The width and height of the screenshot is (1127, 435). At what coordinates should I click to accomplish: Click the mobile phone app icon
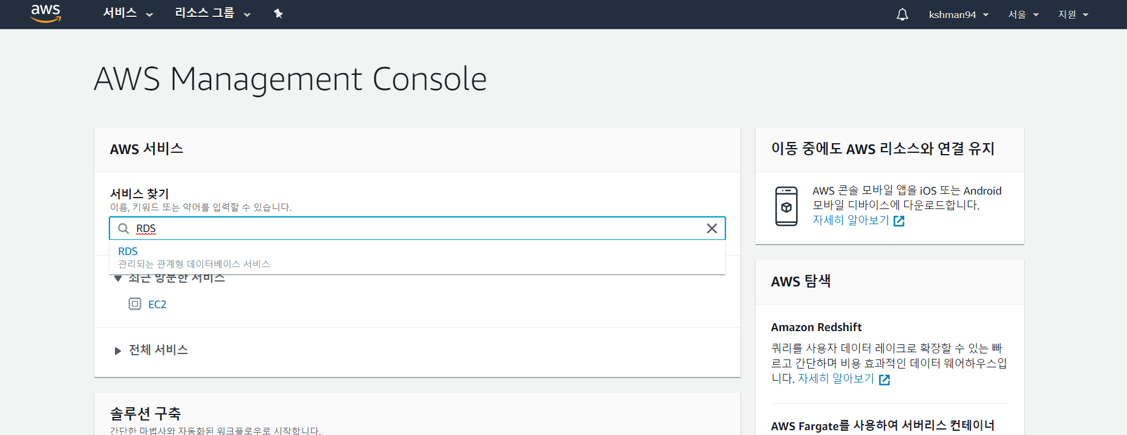(x=786, y=207)
